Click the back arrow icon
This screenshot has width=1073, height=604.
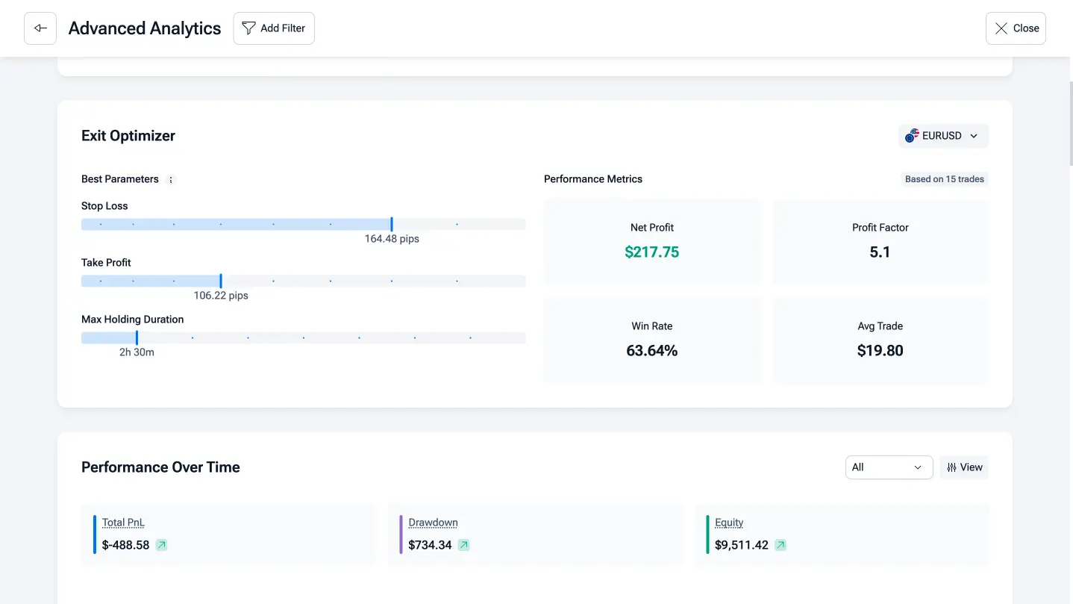(40, 28)
